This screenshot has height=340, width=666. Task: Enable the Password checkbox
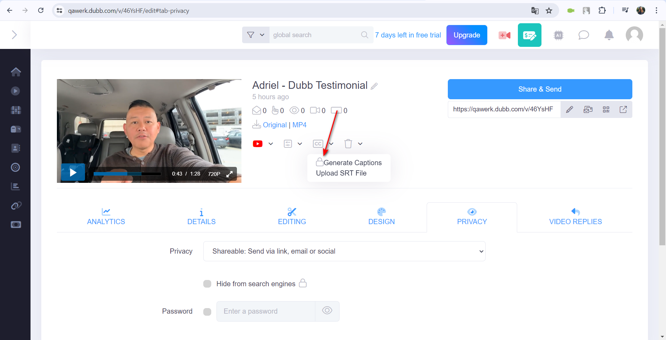point(207,312)
